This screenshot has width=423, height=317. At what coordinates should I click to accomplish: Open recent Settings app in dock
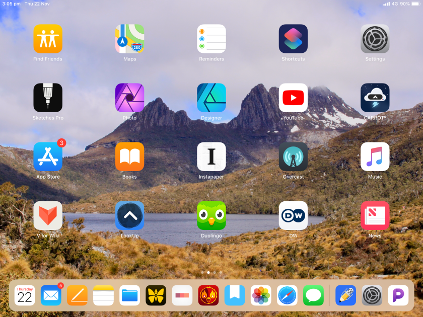coord(372,295)
